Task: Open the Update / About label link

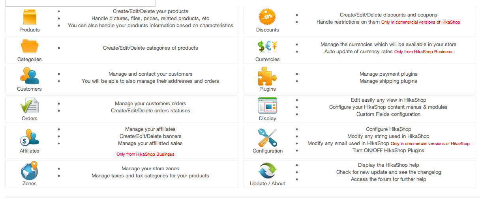Action: tap(268, 184)
